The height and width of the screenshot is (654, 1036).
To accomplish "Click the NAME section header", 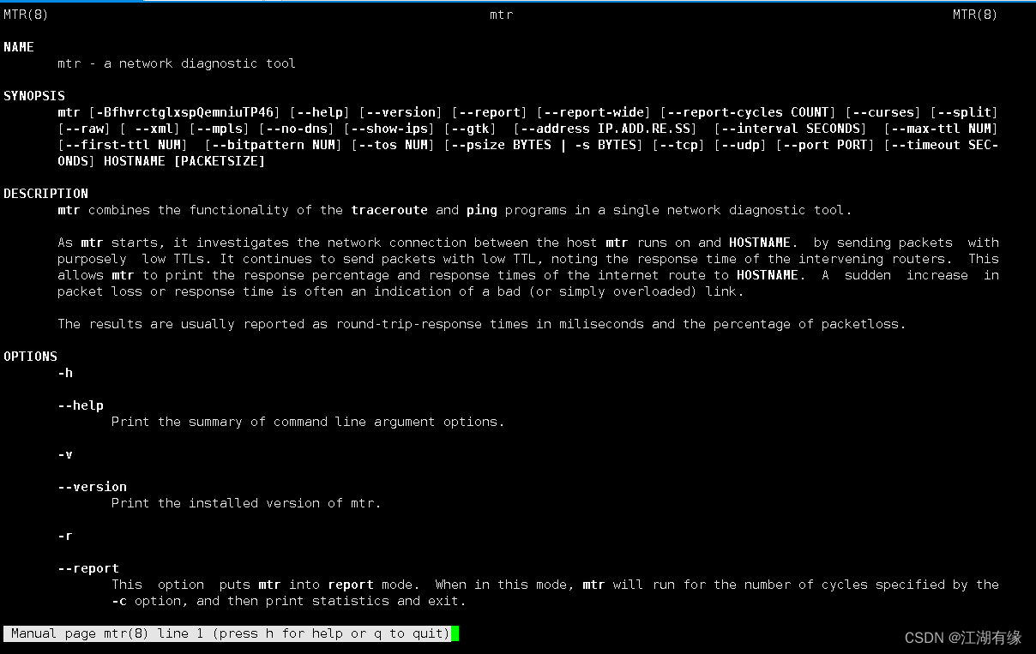I will pyautogui.click(x=19, y=46).
